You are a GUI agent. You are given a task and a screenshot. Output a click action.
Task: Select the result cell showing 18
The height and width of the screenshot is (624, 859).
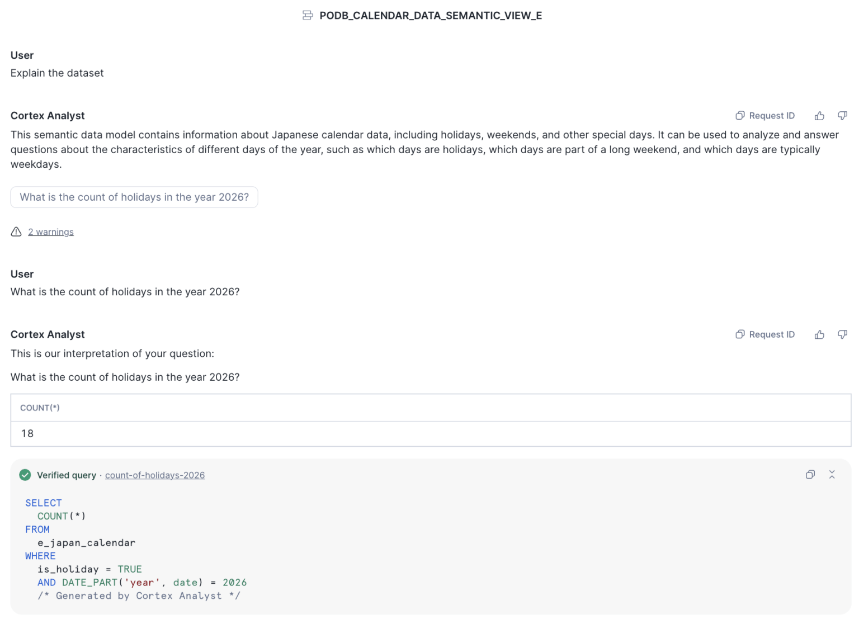pyautogui.click(x=27, y=433)
